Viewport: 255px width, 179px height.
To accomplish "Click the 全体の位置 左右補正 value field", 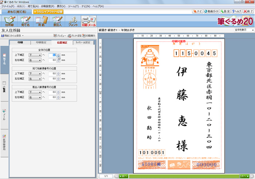I will tap(52, 60).
